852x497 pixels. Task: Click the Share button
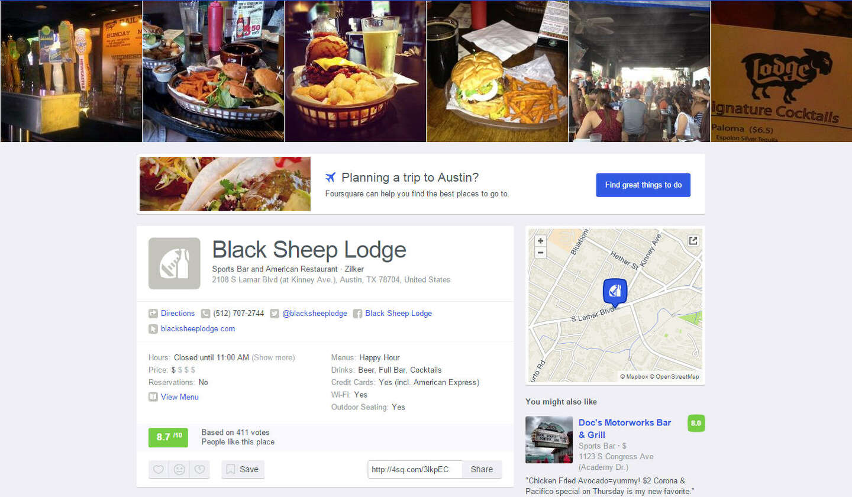click(482, 469)
